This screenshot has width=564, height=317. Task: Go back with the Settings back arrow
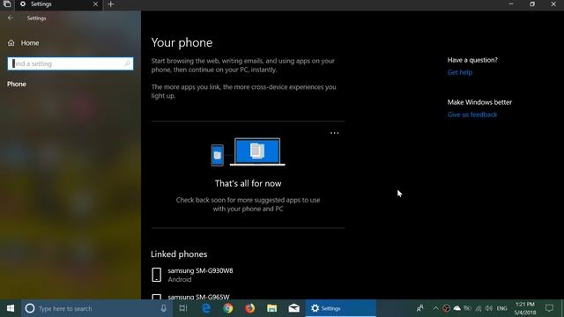[11, 18]
